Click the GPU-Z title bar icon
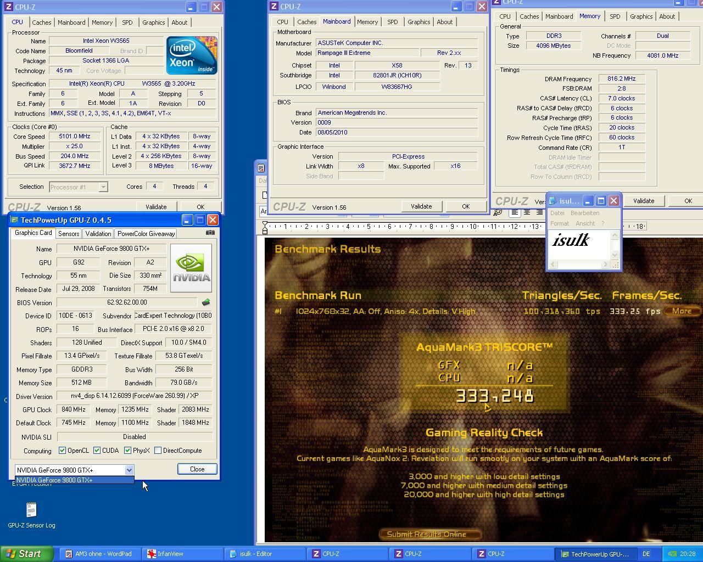 (15, 220)
